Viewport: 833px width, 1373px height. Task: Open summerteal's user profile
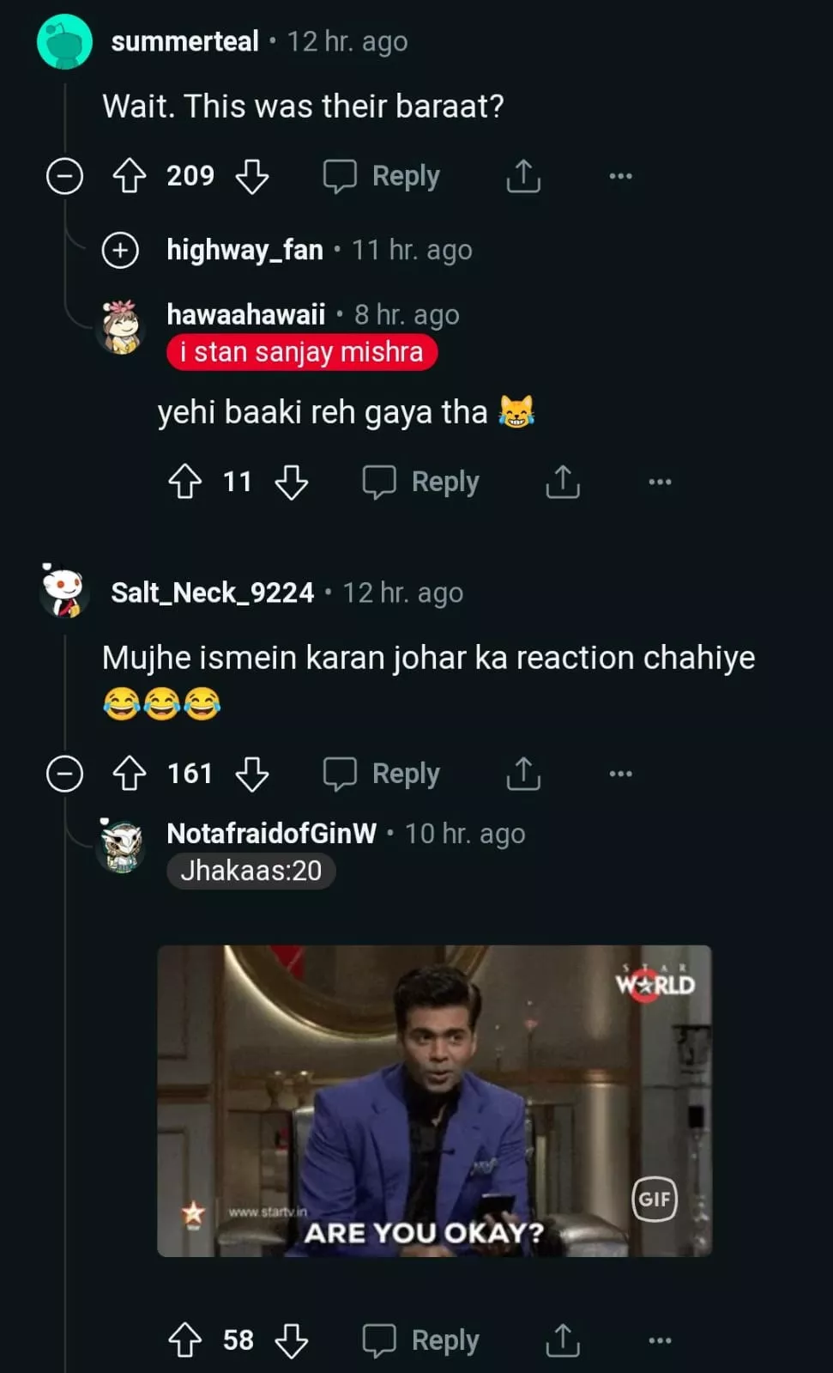(184, 41)
